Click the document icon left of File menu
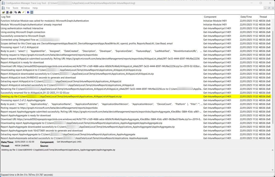The image size is (275, 177). click(x=3, y=8)
